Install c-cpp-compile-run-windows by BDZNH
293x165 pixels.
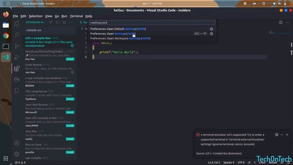(70, 86)
